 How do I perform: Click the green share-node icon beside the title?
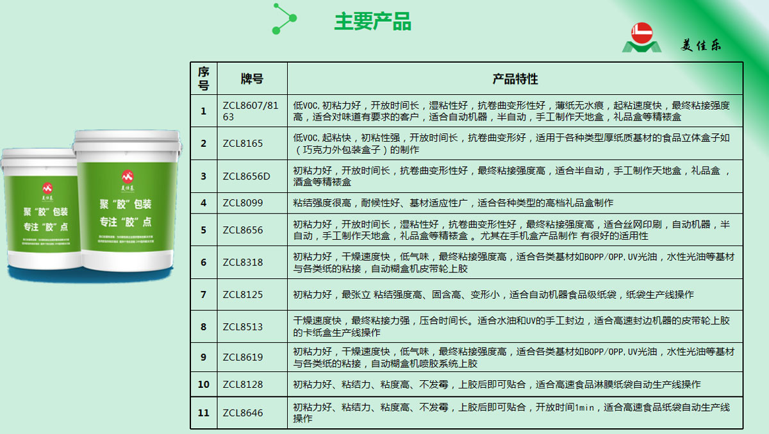pyautogui.click(x=283, y=19)
